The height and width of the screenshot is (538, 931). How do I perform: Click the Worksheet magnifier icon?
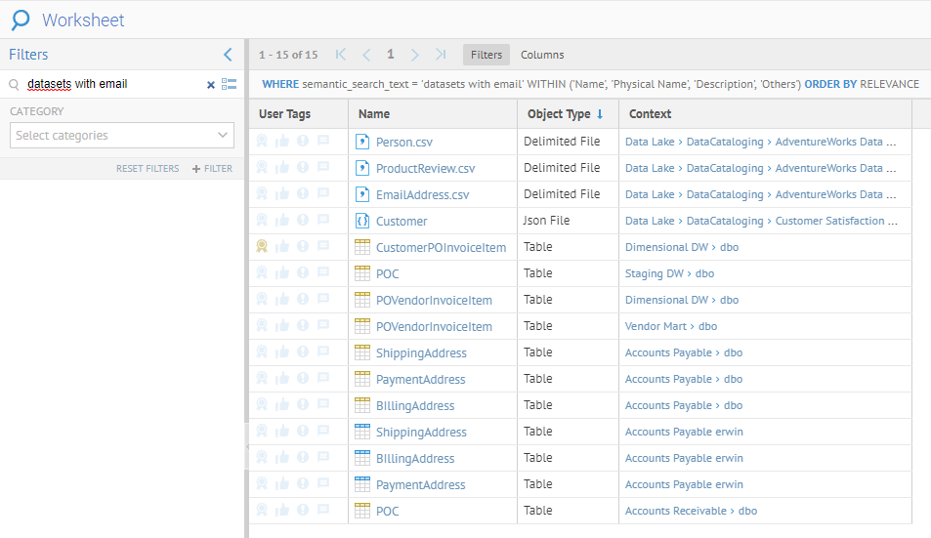(21, 20)
